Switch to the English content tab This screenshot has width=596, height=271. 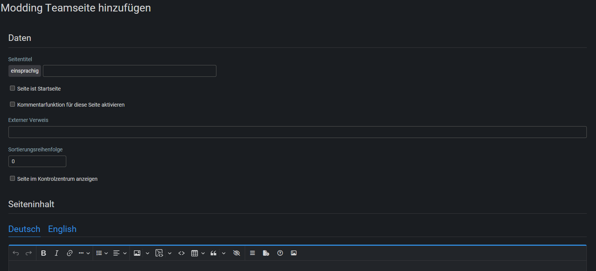point(62,229)
